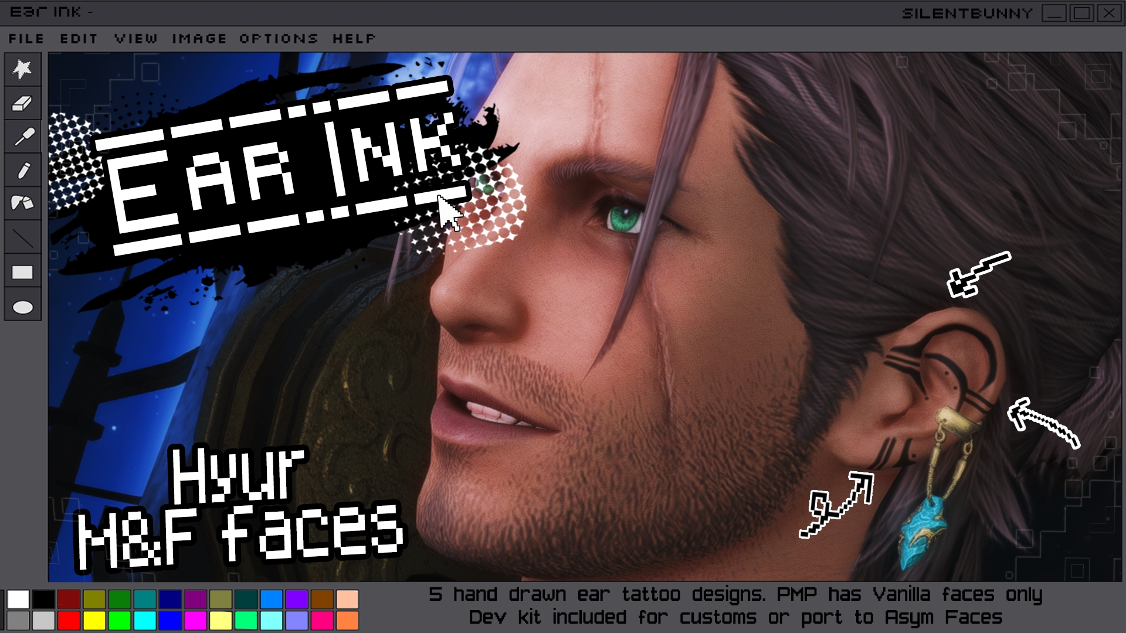Select the dark olive swatch beside maroon
The image size is (1126, 633).
pyautogui.click(x=94, y=600)
